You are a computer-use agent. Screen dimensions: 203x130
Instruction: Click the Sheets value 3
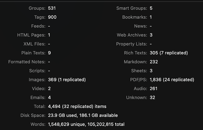tap(151, 71)
